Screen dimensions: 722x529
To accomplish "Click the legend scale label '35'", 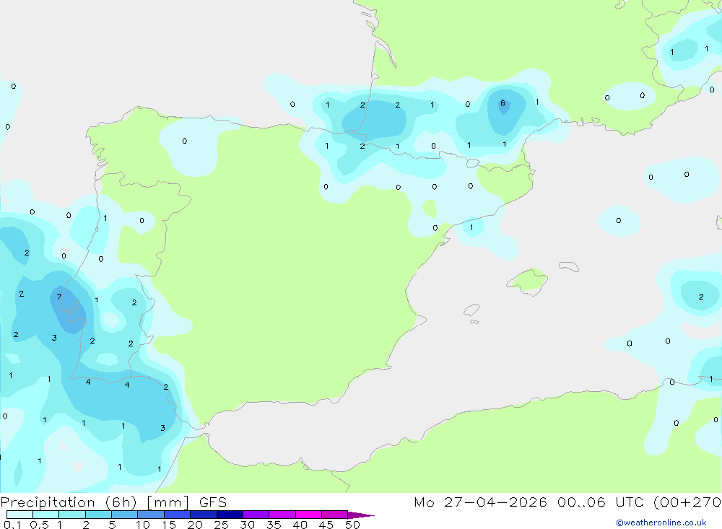I will tap(274, 525).
